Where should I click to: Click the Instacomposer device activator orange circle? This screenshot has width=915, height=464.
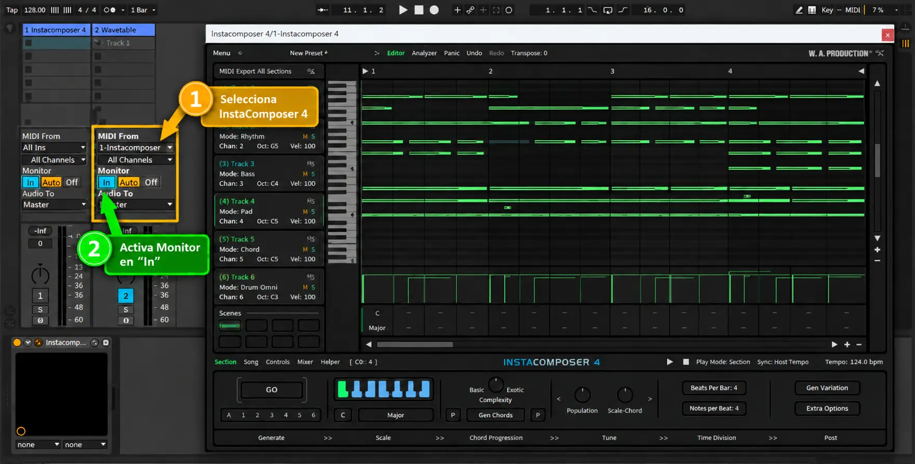[x=17, y=343]
